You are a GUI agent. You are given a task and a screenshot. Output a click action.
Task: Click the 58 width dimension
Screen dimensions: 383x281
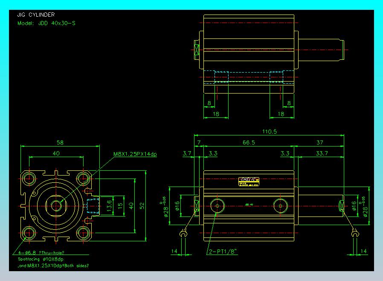point(60,143)
